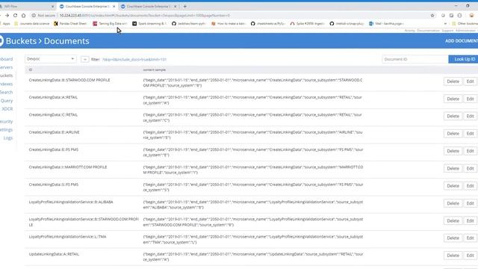Click ADD DOCUMENT in the header
Image resolution: width=478 pixels, height=269 pixels.
tap(462, 41)
